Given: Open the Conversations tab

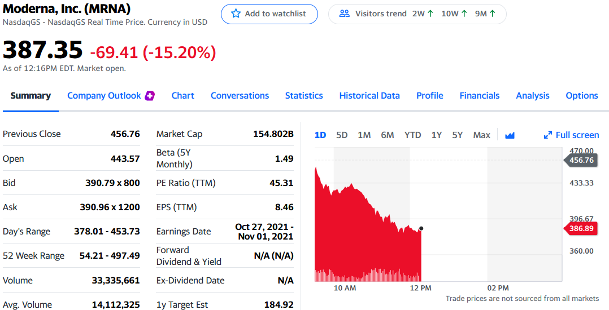Looking at the screenshot, I should tap(240, 96).
